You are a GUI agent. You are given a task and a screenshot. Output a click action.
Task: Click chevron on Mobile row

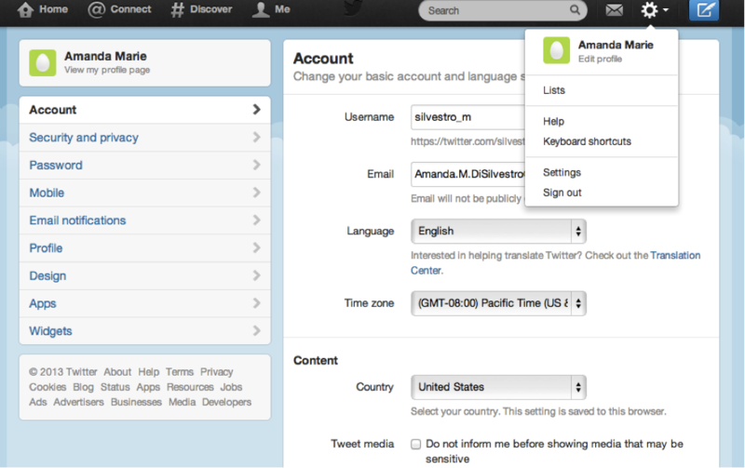click(257, 193)
